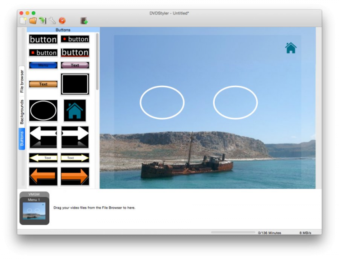Click the buttons panel vertical scrollbar

[x=97, y=61]
